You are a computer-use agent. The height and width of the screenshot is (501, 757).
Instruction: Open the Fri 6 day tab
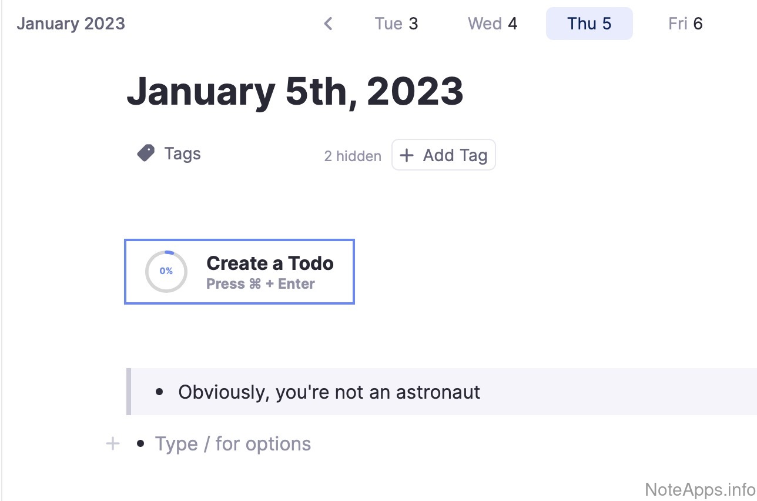click(685, 24)
